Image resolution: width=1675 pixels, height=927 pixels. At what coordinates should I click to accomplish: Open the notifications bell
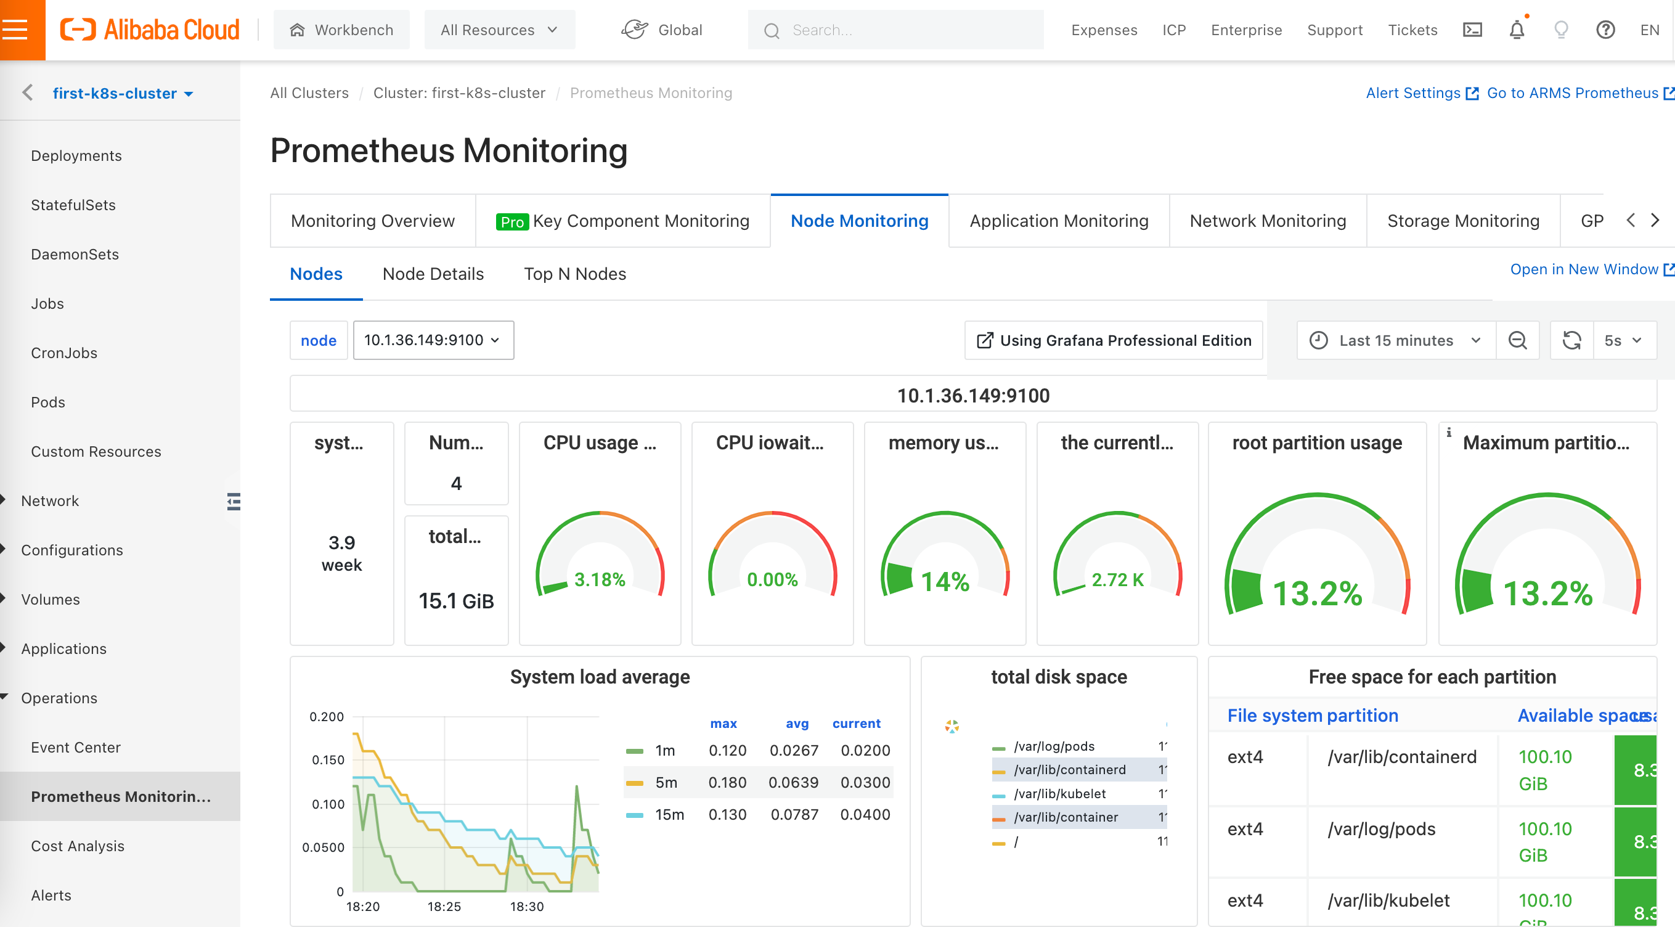click(1517, 30)
